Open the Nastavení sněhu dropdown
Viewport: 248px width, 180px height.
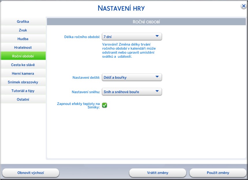coord(132,92)
